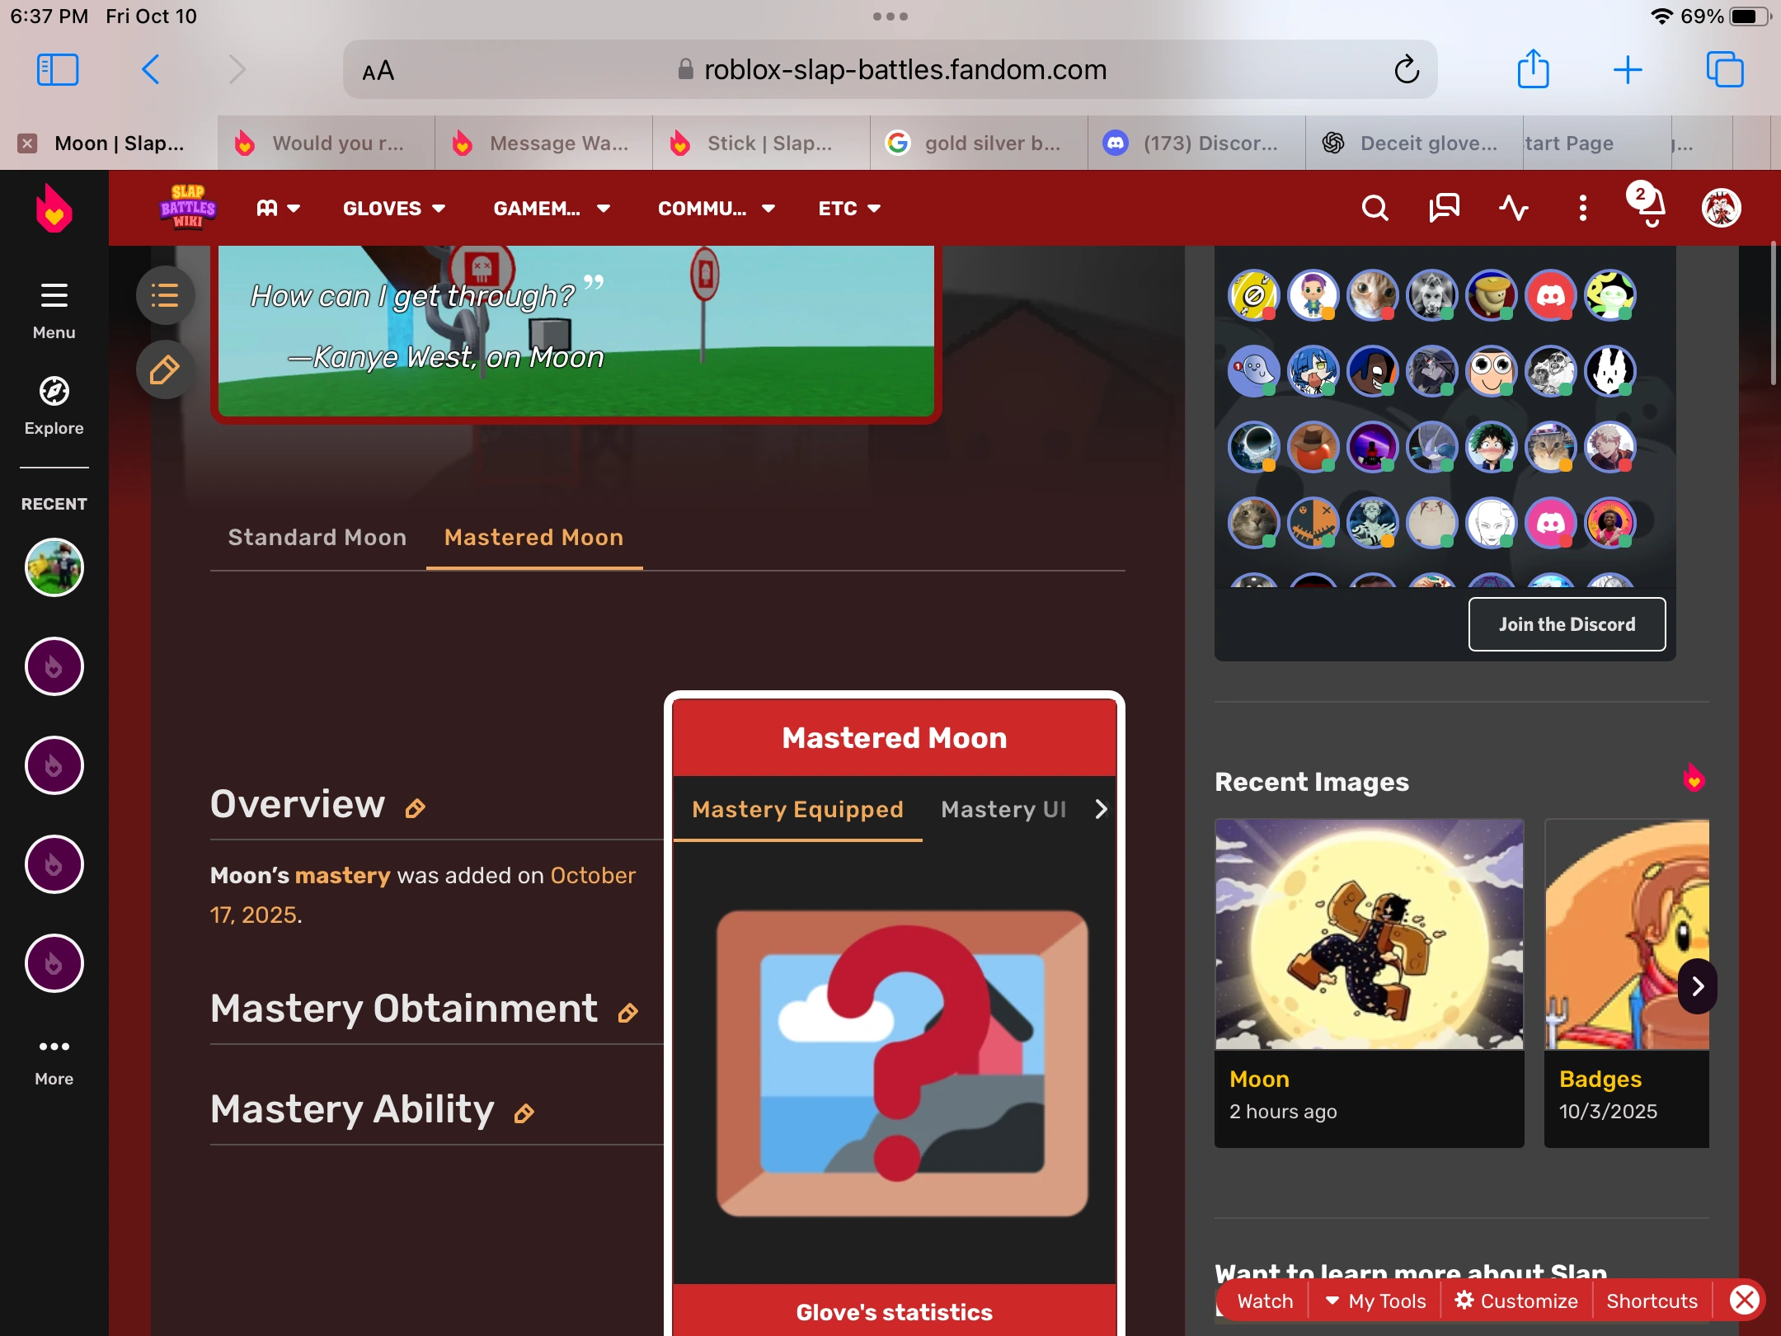Expand the ETC dropdown menu
Screen dimensions: 1781x1336
pos(849,209)
